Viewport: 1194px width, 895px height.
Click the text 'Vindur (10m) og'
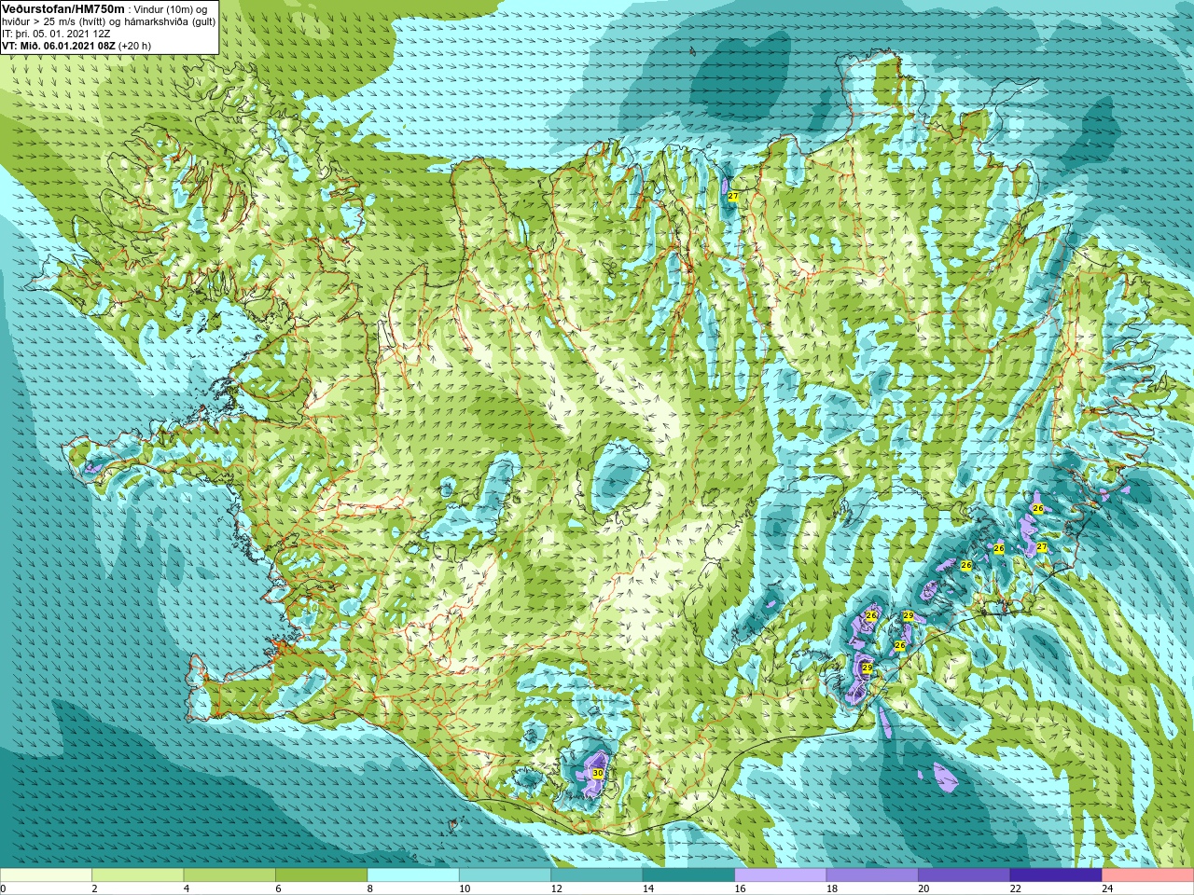[x=171, y=9]
